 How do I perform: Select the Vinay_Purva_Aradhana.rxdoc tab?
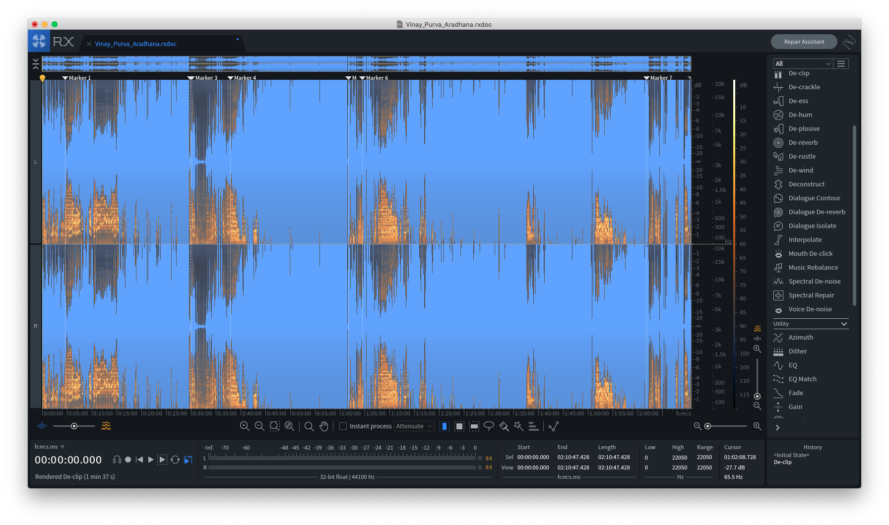click(x=135, y=44)
